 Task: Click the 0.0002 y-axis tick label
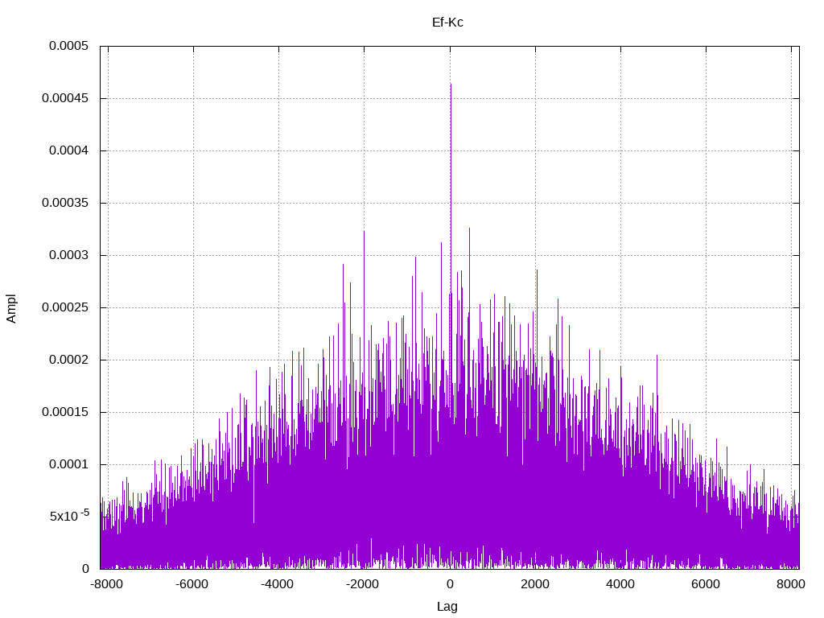[68, 360]
